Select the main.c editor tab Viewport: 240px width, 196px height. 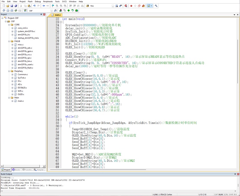click(56, 15)
